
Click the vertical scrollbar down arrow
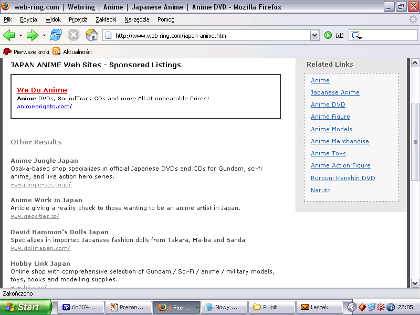415,283
